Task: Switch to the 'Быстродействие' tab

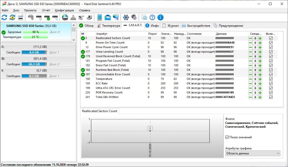Action: tap(196, 25)
